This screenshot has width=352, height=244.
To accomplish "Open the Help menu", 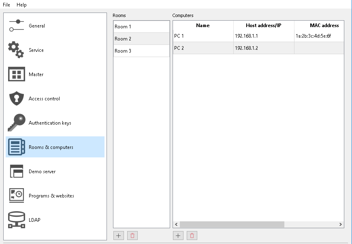I will pyautogui.click(x=21, y=5).
